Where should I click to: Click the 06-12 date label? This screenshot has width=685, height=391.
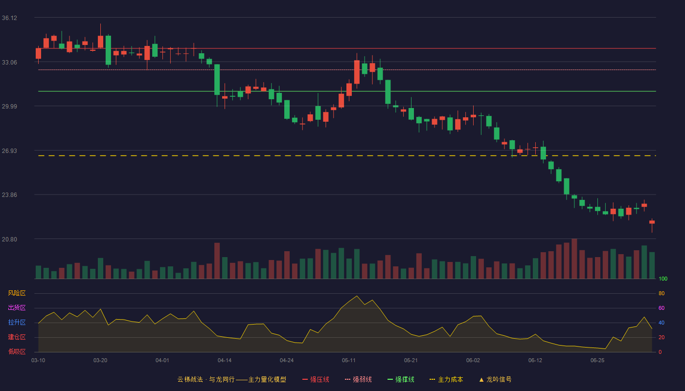535,360
